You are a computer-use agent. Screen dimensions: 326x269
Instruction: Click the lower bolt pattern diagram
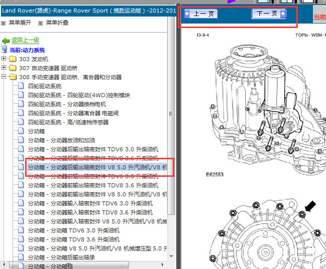click(x=268, y=234)
